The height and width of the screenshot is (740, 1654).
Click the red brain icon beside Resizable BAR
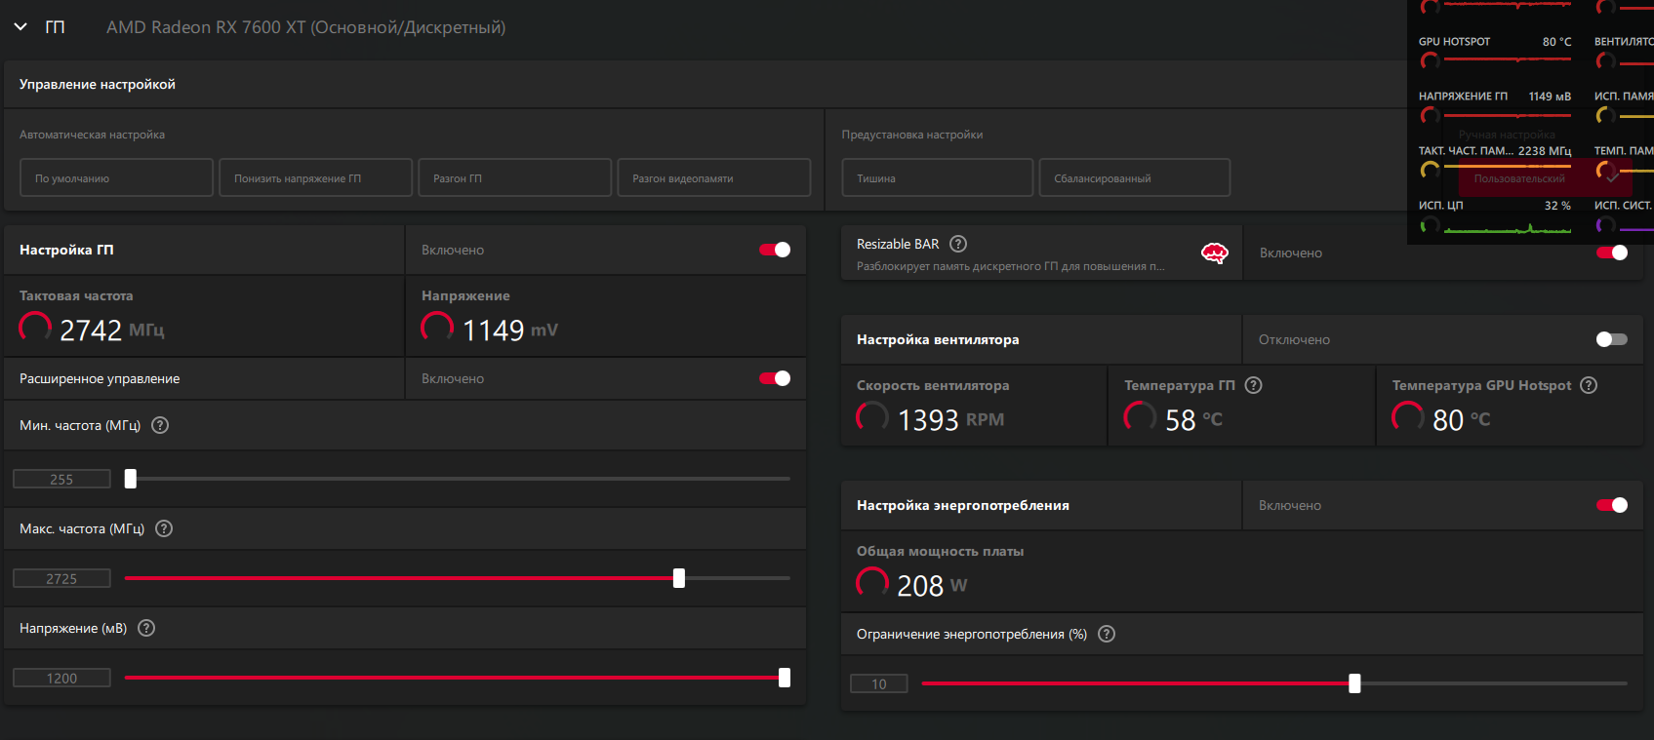point(1214,253)
